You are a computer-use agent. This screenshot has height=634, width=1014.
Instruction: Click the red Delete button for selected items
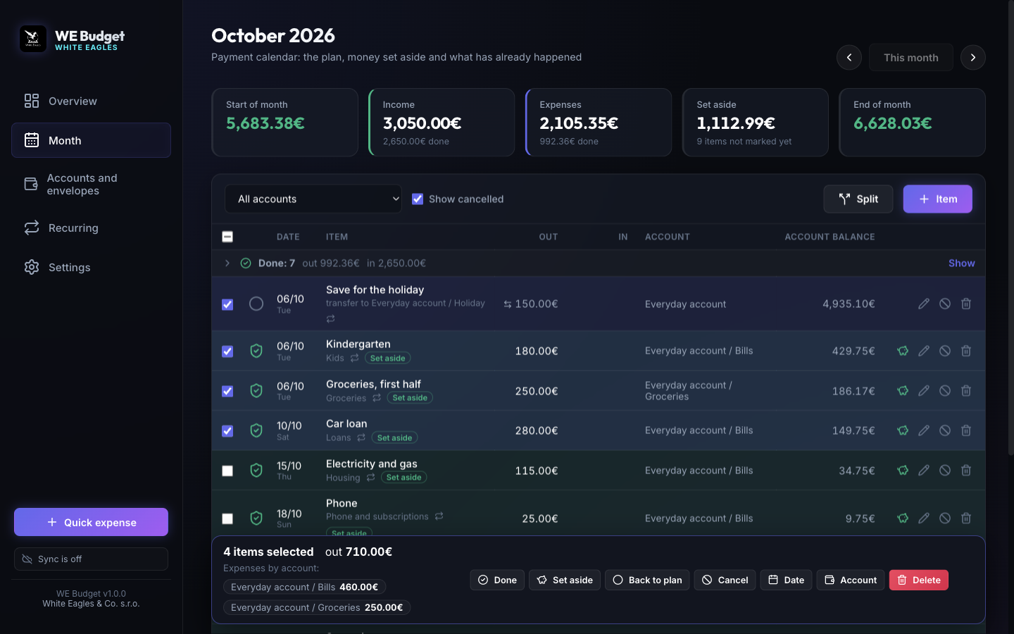click(x=919, y=580)
